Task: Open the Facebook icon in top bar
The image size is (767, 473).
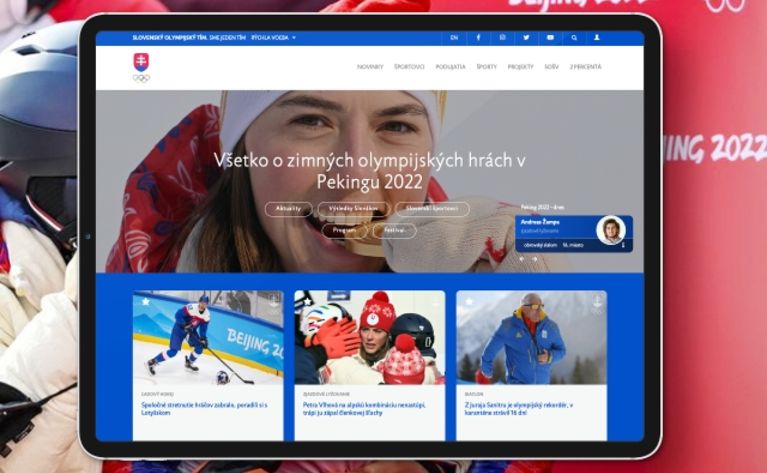Action: [x=478, y=37]
